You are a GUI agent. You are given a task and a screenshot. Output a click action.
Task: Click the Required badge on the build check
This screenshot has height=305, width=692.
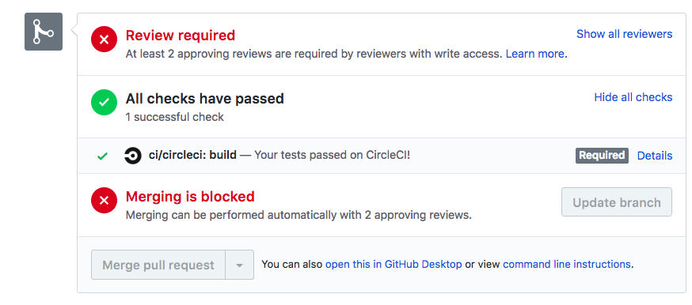(602, 156)
